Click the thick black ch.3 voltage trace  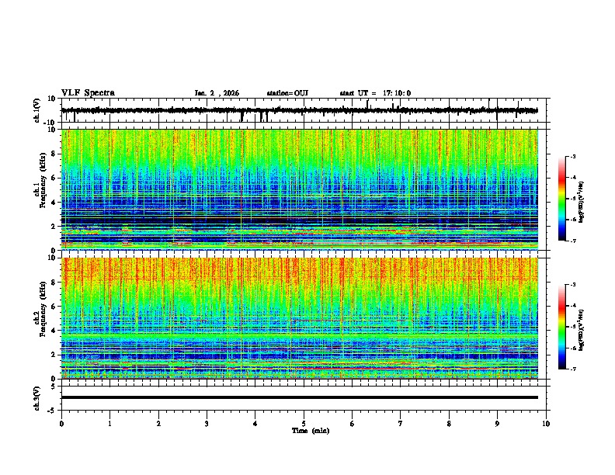(300, 397)
